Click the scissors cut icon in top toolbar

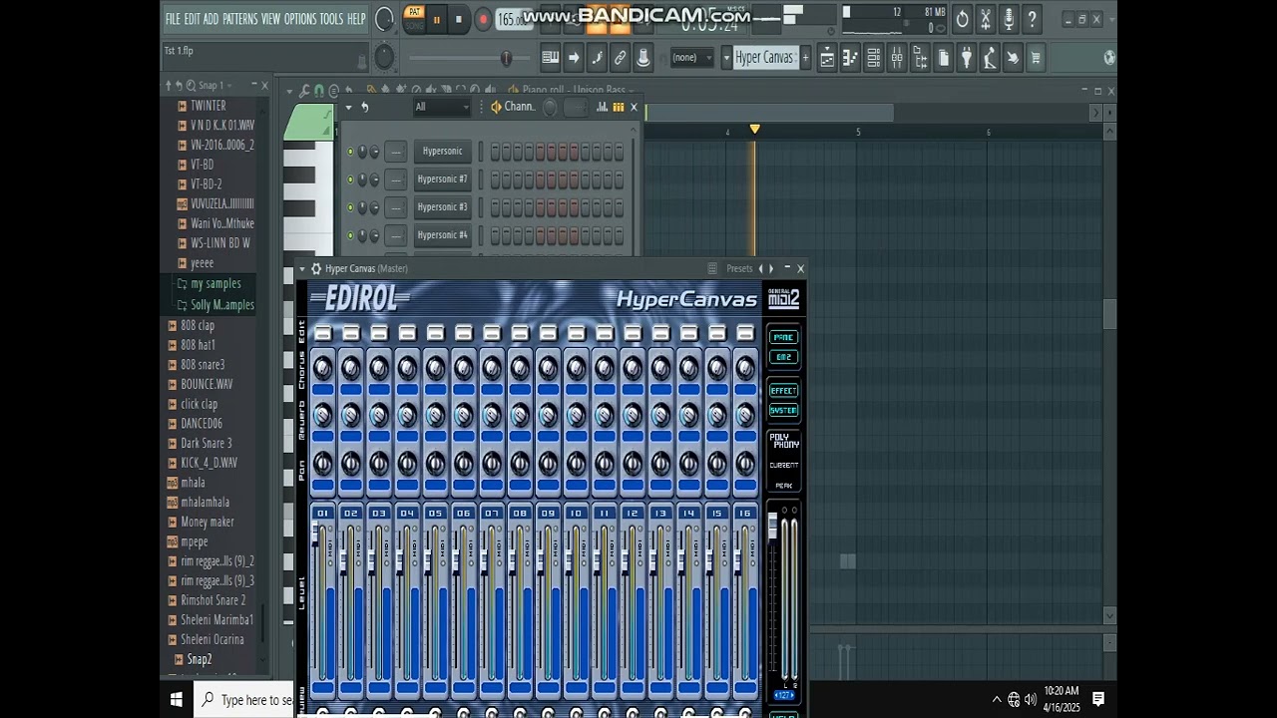(x=986, y=18)
